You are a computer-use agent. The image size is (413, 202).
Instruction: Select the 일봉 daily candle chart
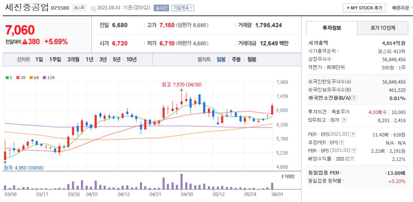221,60
